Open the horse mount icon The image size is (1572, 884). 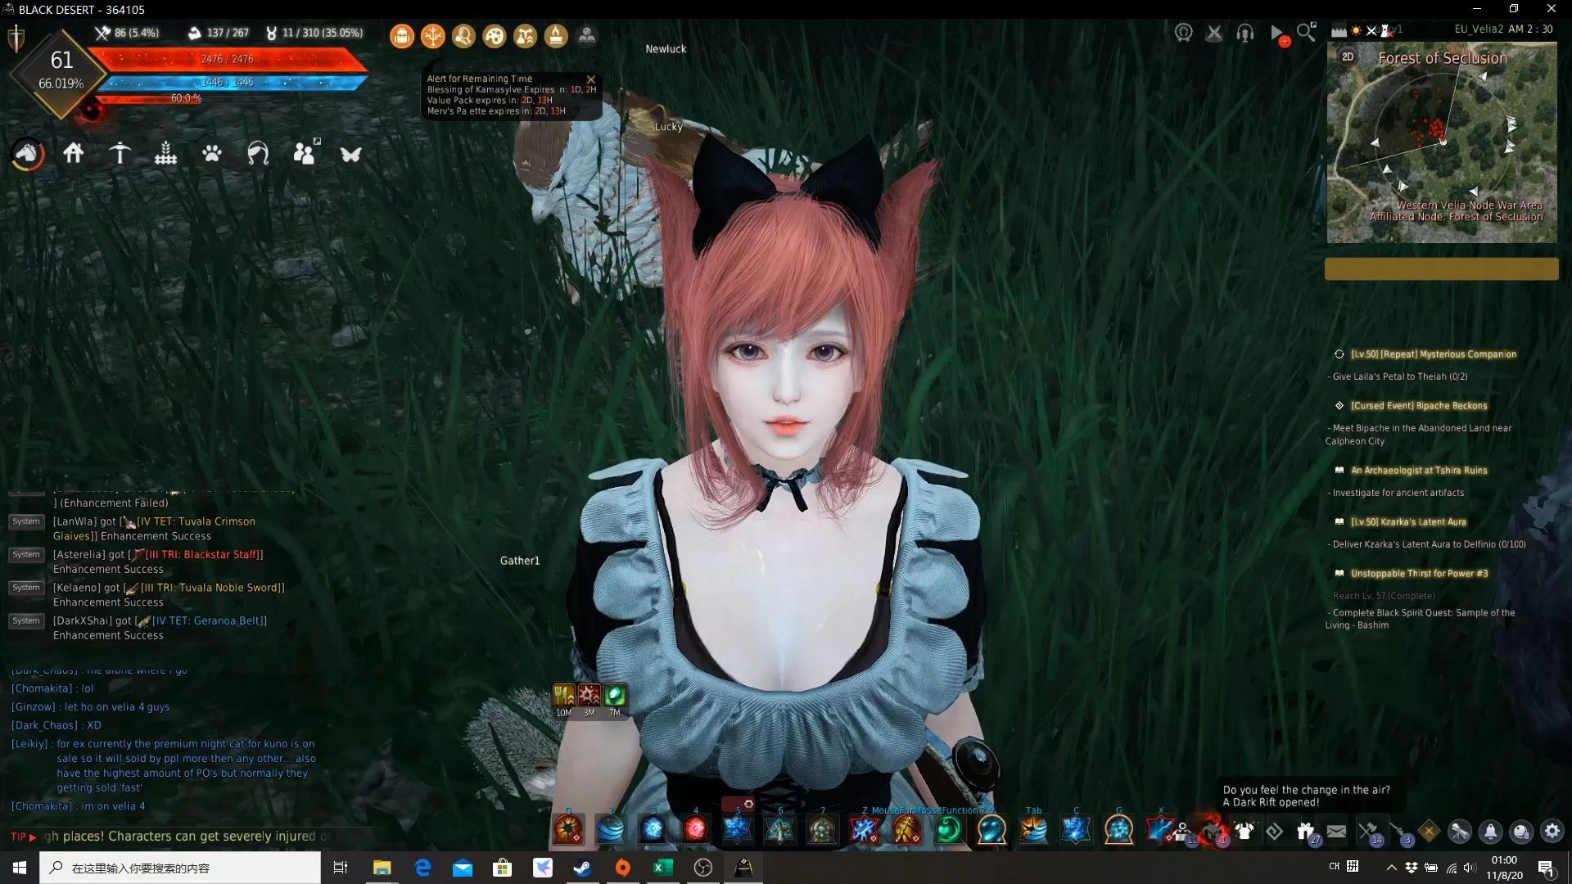pos(27,154)
